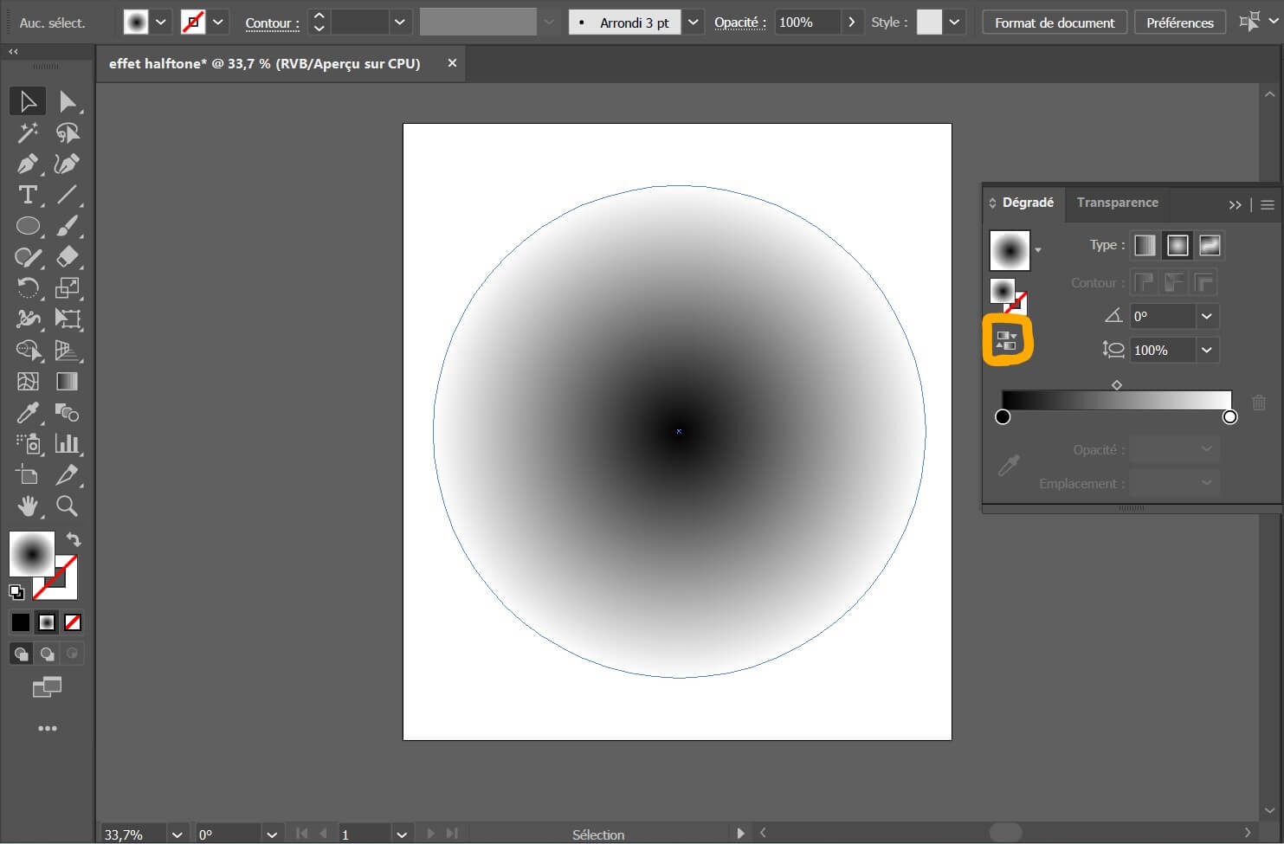Viewport: 1284px width, 844px height.
Task: Select the Mesh tool
Action: pyautogui.click(x=28, y=382)
